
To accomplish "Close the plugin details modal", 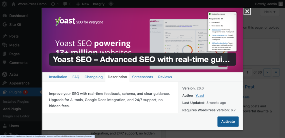I will pos(247,11).
